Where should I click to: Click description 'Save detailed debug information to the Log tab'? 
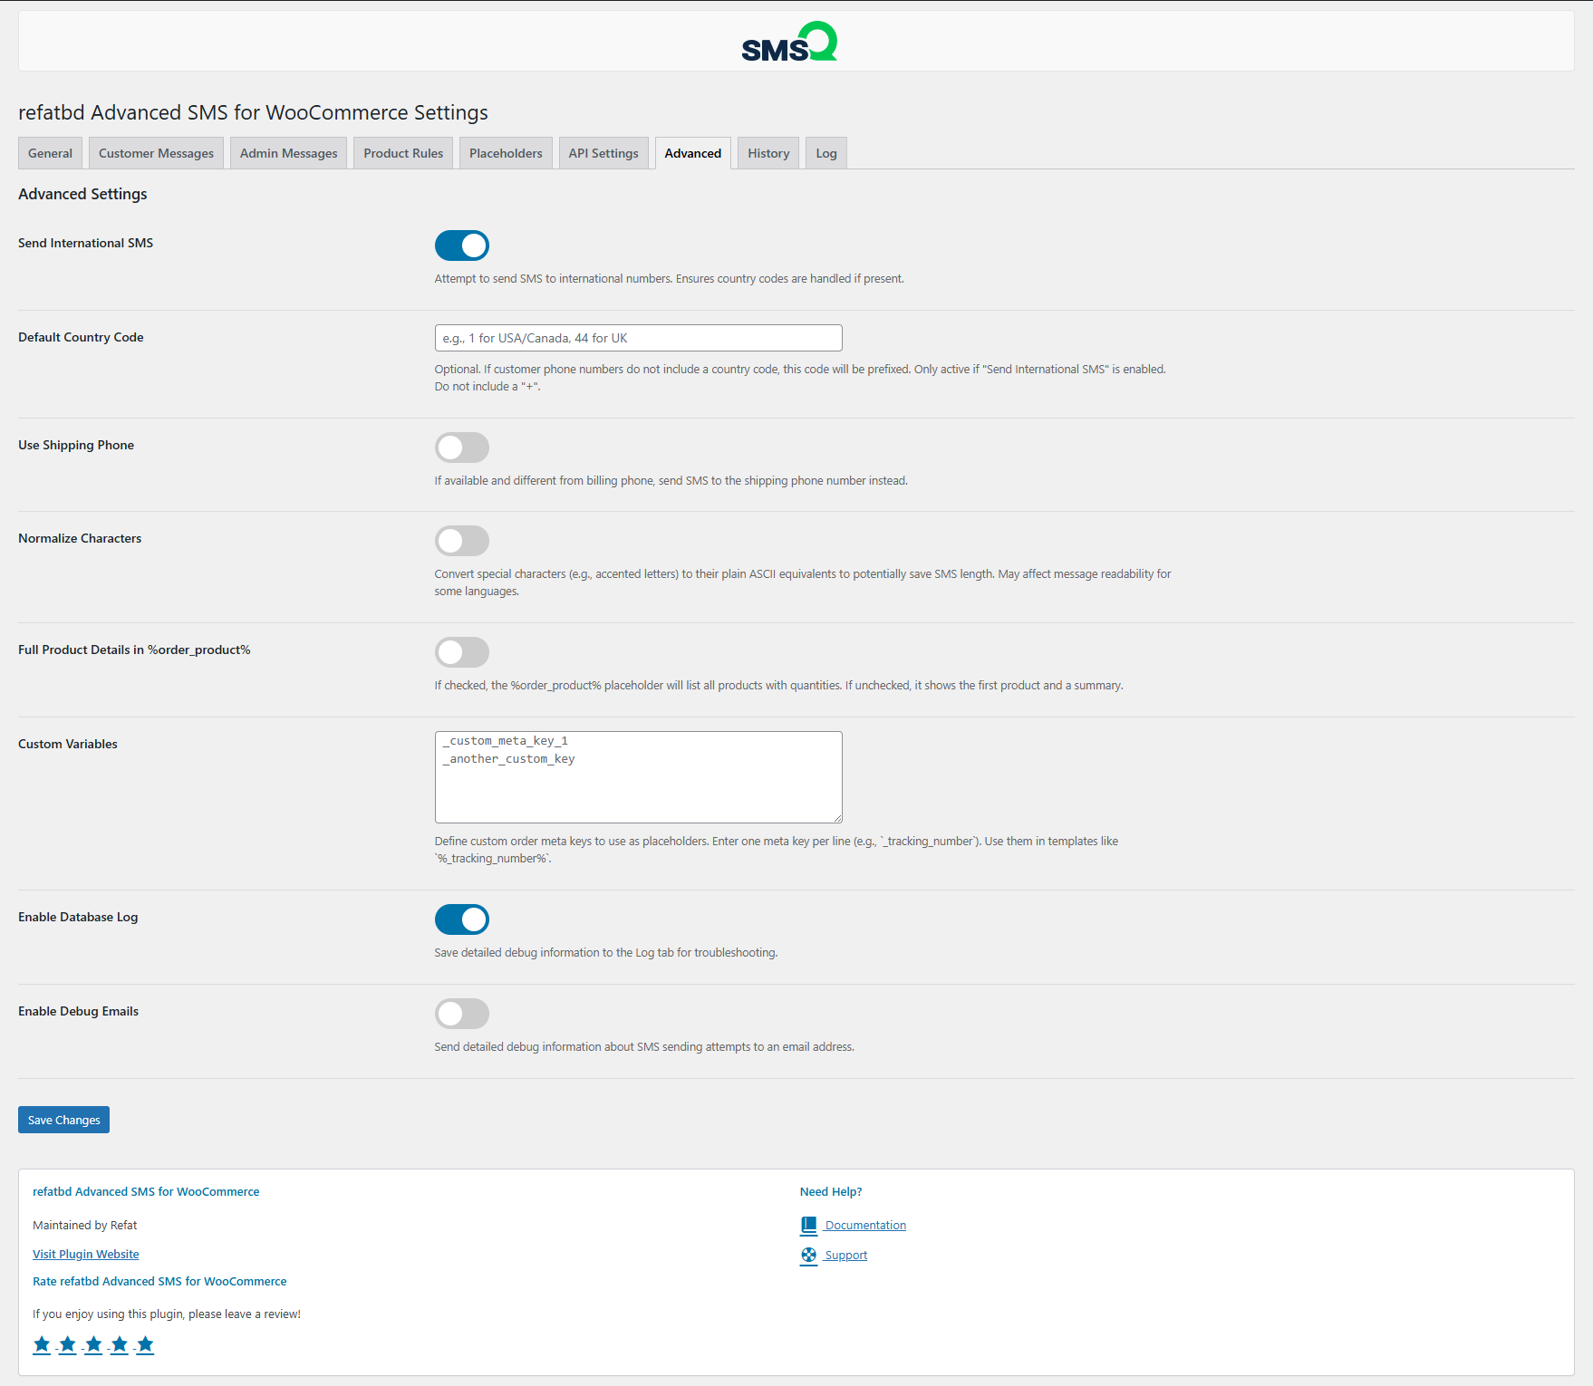pos(606,953)
